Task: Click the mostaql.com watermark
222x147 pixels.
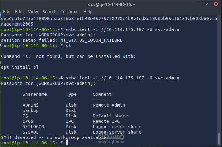Action: pos(111,142)
